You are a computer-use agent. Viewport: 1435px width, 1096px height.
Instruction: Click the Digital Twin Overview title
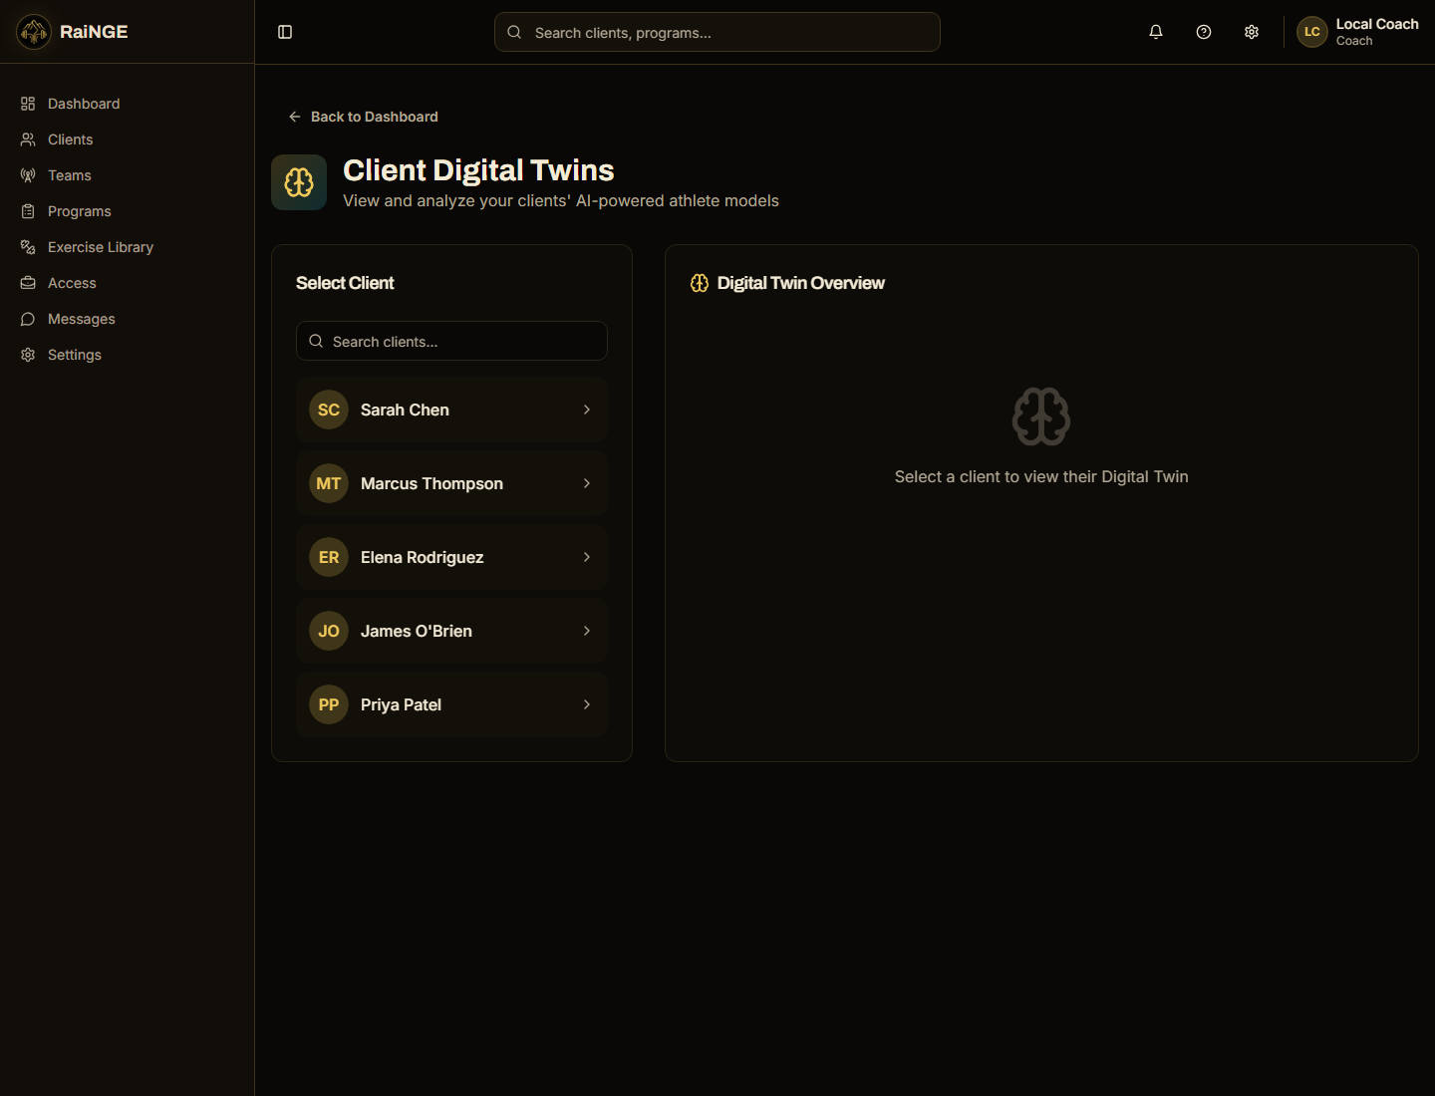pyautogui.click(x=800, y=283)
